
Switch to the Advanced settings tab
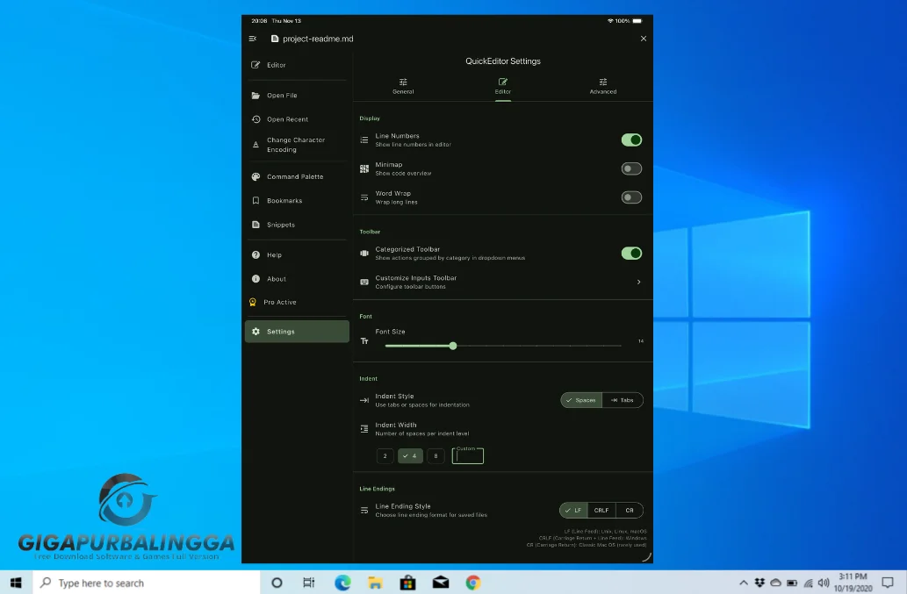(x=602, y=84)
